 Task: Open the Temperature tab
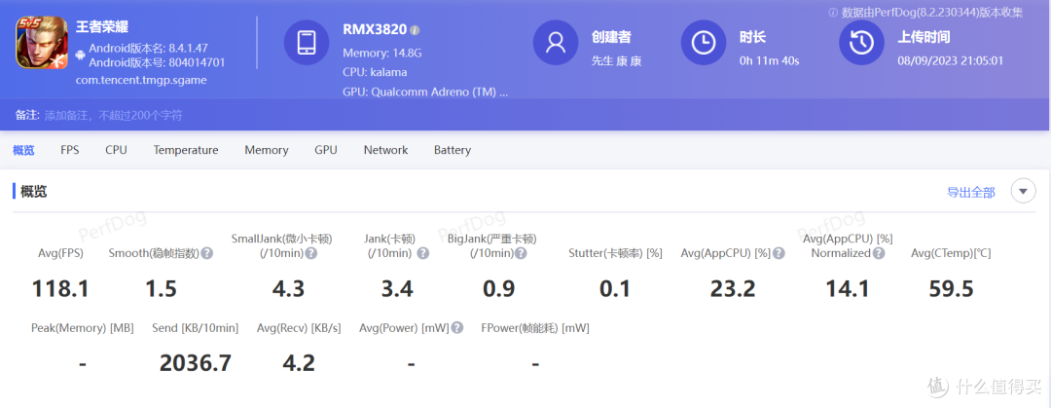click(186, 150)
